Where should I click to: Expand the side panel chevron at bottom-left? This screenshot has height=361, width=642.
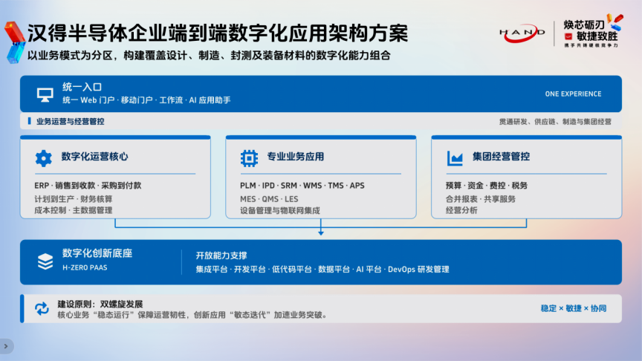tap(6, 346)
